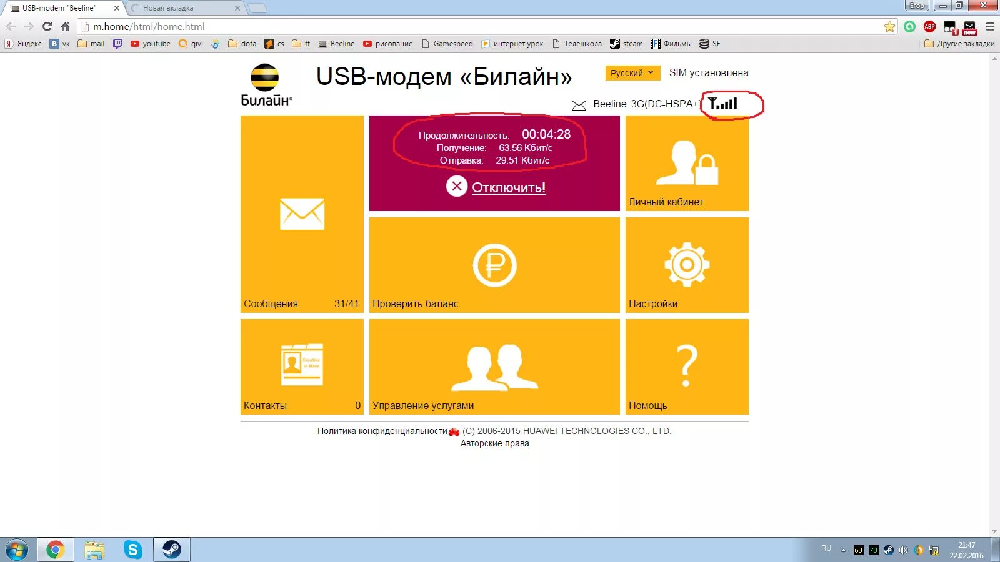Open the Настройки gear tile
This screenshot has width=1000, height=562.
[x=687, y=265]
